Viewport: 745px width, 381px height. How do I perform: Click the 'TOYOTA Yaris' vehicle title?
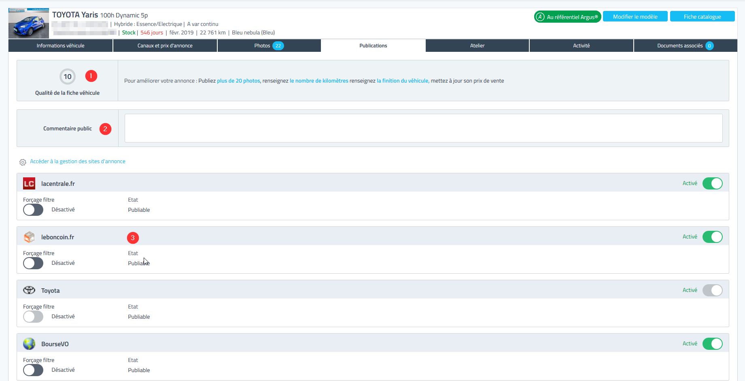click(x=75, y=15)
